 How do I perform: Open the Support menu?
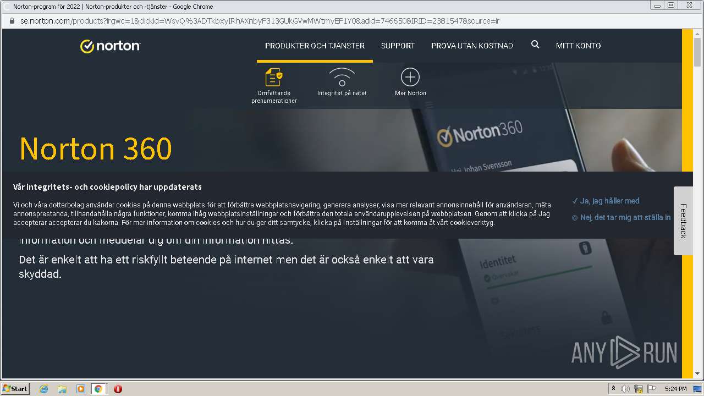click(398, 46)
